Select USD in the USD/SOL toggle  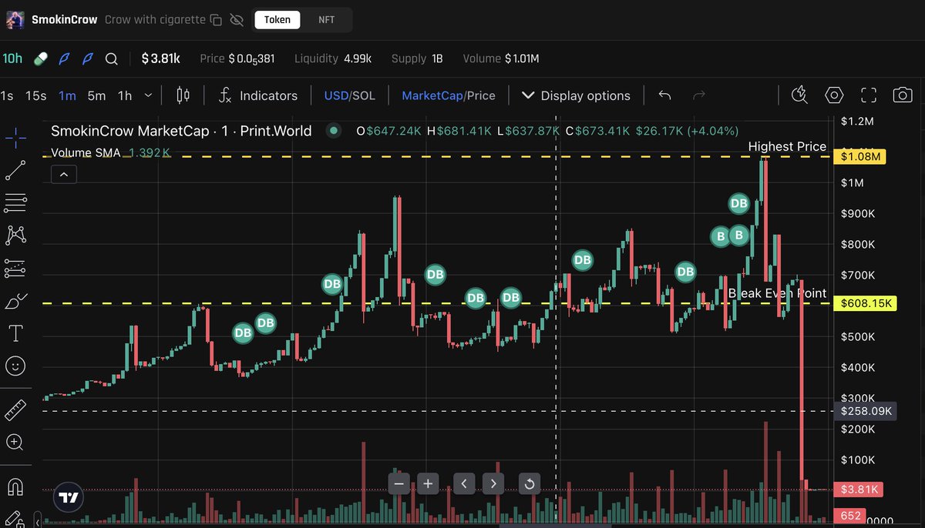pyautogui.click(x=336, y=95)
